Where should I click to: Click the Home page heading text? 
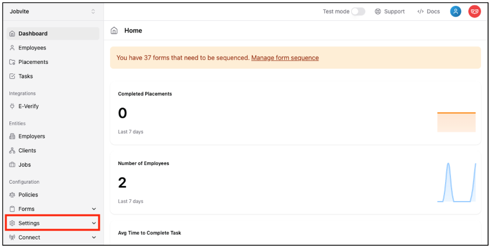(133, 30)
